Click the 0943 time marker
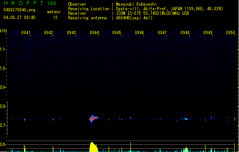The image size is (239, 152). point(71,33)
